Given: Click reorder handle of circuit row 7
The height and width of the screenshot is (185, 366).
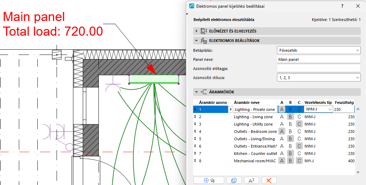Looking at the screenshot, I should coord(195,154).
